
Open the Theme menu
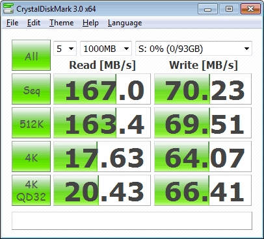coord(62,23)
